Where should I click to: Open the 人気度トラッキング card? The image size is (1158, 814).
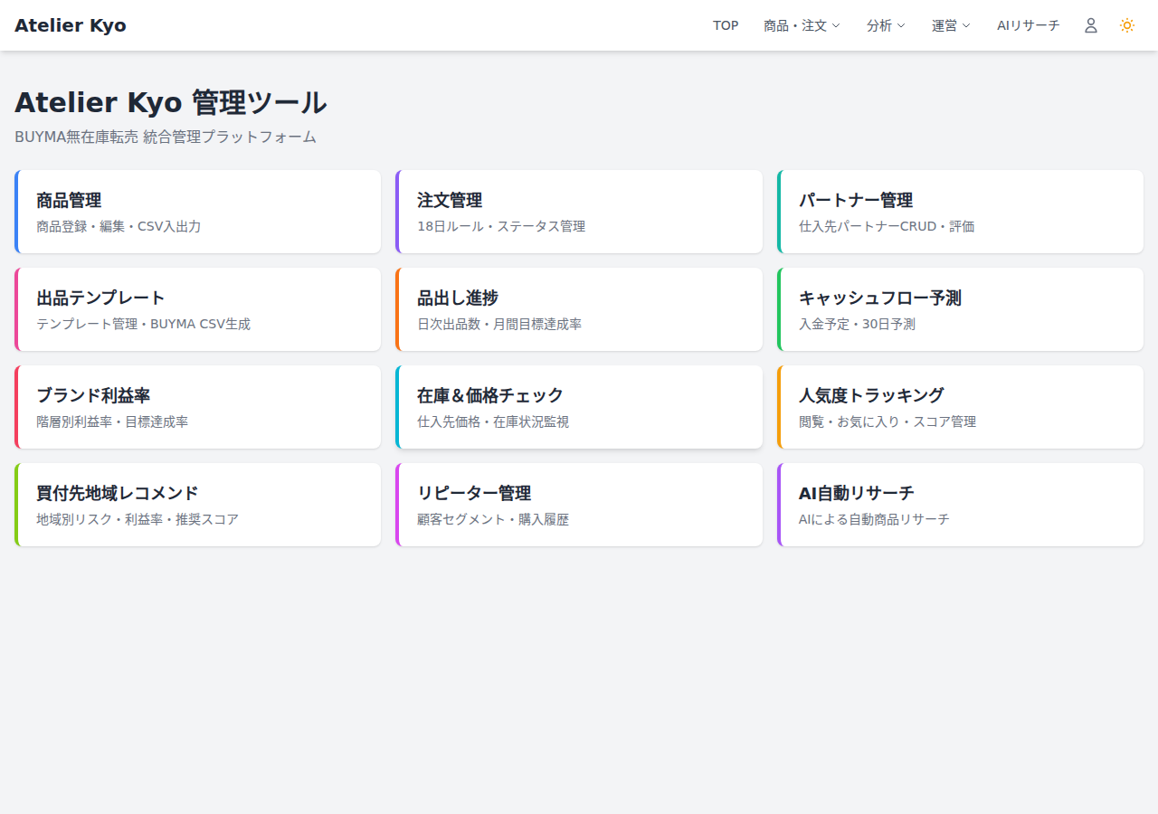tap(960, 407)
